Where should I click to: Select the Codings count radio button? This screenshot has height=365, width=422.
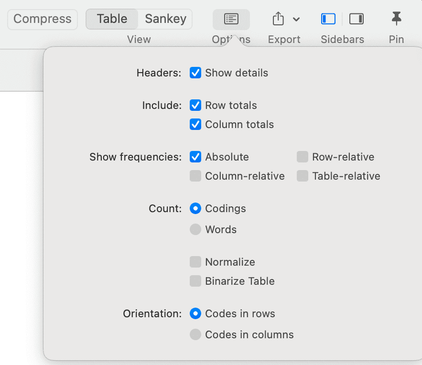pyautogui.click(x=195, y=208)
